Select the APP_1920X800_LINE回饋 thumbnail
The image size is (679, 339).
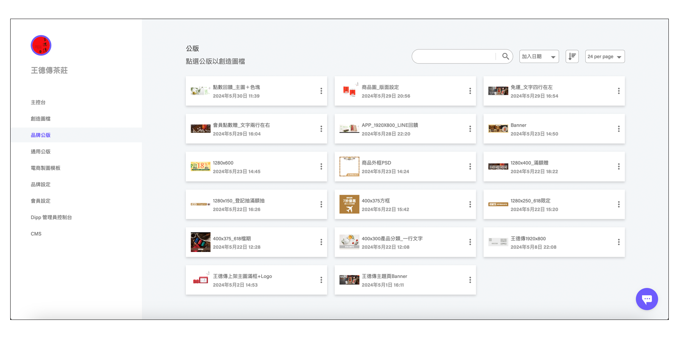click(349, 129)
